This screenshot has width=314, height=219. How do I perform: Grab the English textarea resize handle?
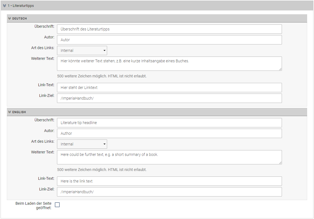pos(280,163)
